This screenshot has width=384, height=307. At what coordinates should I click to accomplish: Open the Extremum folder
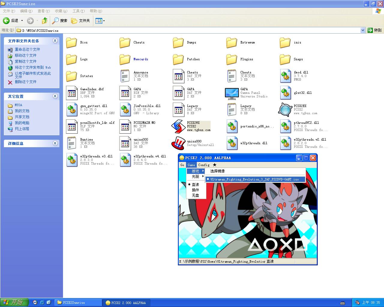point(232,43)
